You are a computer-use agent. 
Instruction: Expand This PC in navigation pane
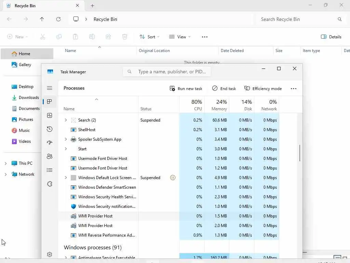[5, 163]
